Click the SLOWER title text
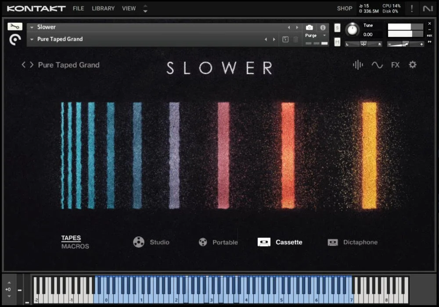Viewport: 439px width, 307px height. [x=219, y=68]
